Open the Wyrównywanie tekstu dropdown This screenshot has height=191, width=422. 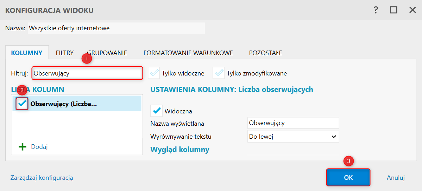pyautogui.click(x=293, y=137)
